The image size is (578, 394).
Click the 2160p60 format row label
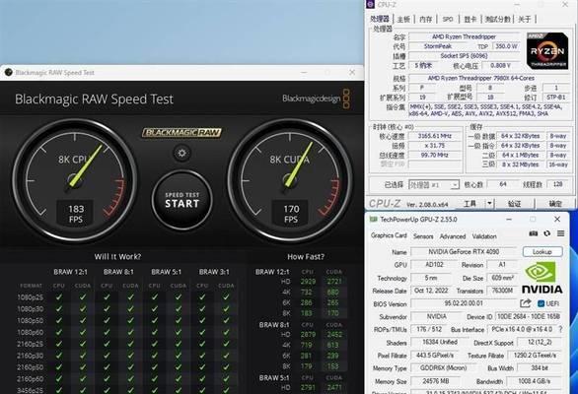click(31, 379)
